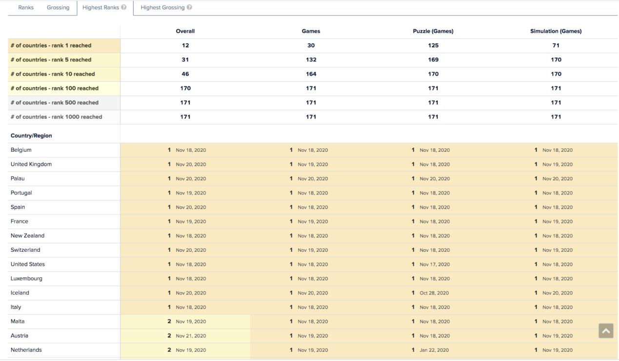Click the Games column header
The height and width of the screenshot is (361, 619).
click(x=311, y=31)
